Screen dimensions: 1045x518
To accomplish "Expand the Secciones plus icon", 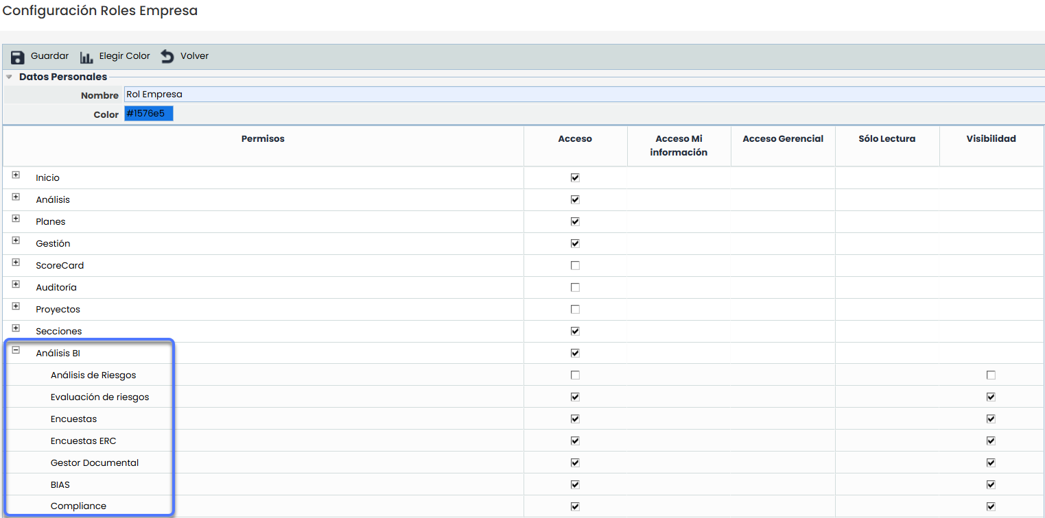I will [16, 328].
